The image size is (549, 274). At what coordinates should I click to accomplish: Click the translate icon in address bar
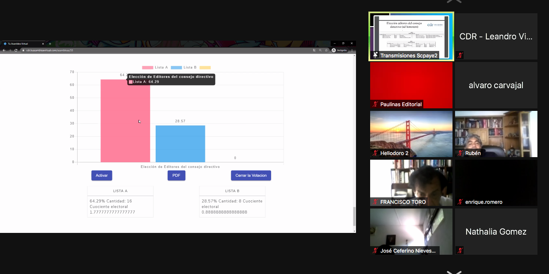(x=314, y=50)
